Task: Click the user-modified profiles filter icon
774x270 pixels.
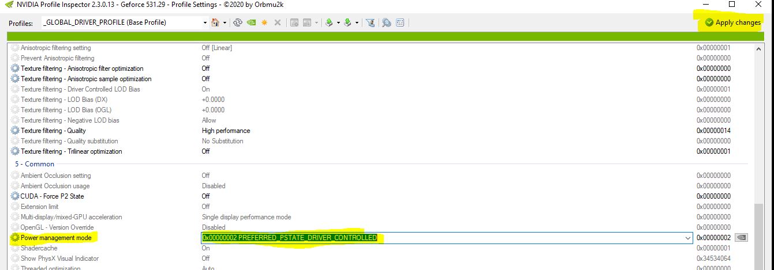Action: pos(371,22)
